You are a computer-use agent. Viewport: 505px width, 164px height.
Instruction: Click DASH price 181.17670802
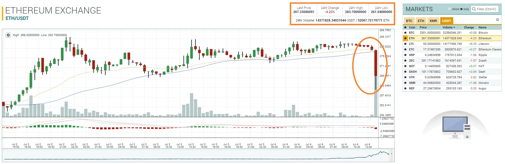pyautogui.click(x=431, y=72)
